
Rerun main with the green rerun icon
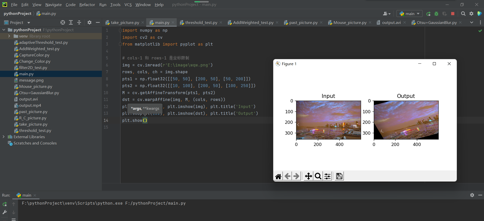[428, 14]
